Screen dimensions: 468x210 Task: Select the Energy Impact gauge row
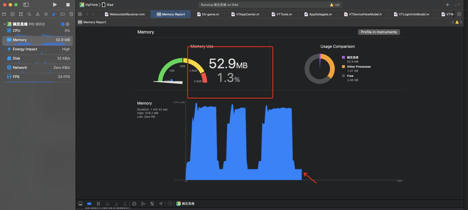pos(38,50)
